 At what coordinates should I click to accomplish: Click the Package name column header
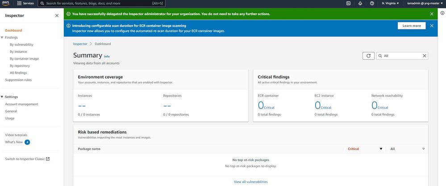[89, 149]
